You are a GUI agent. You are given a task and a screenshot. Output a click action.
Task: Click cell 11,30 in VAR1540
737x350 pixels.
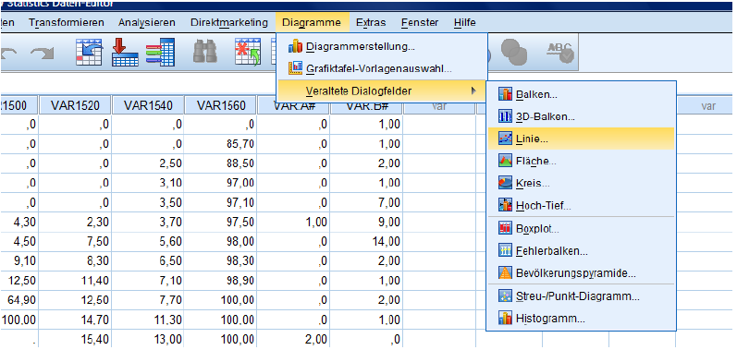tap(148, 320)
